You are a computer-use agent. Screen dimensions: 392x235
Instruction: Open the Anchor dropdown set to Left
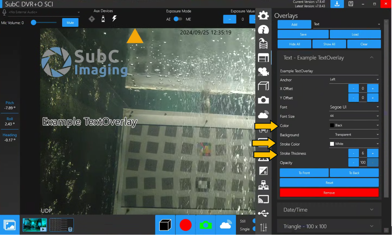pos(354,80)
